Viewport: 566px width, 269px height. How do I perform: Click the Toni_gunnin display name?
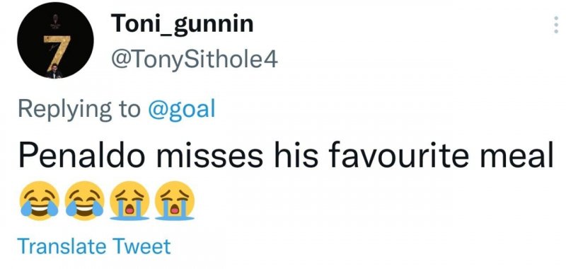(x=183, y=24)
